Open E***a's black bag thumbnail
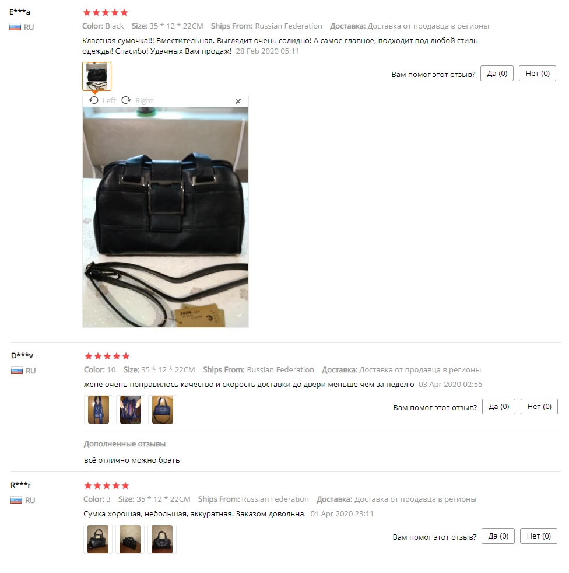 [x=97, y=76]
